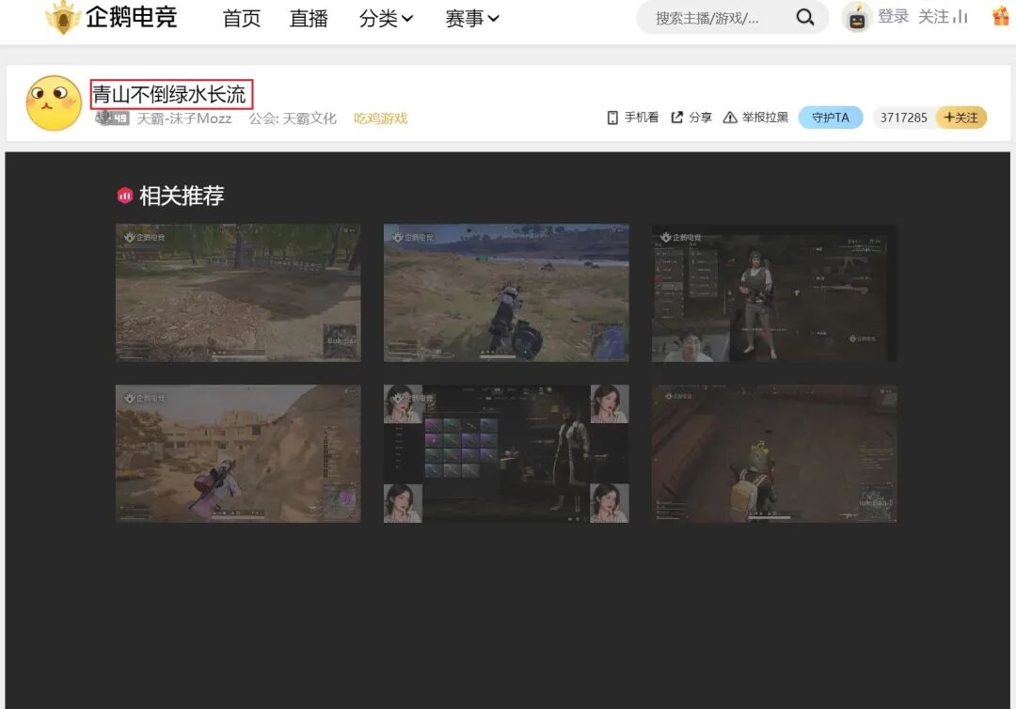
Task: Open the 直播 page
Action: 309,18
